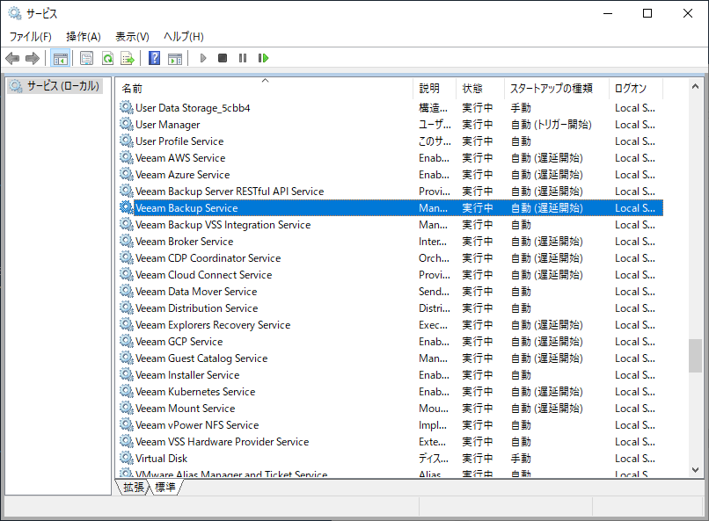Click 自動 (トリガー開始) startup type of User Manager
This screenshot has height=521, width=709.
click(x=552, y=125)
